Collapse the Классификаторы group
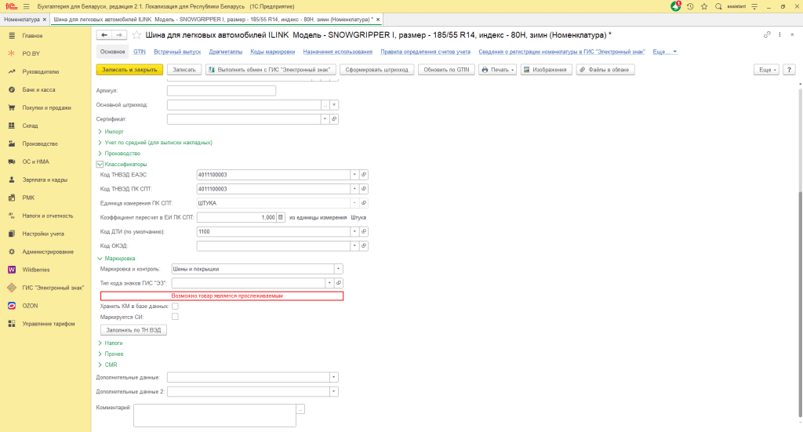803x432 pixels. pyautogui.click(x=100, y=165)
